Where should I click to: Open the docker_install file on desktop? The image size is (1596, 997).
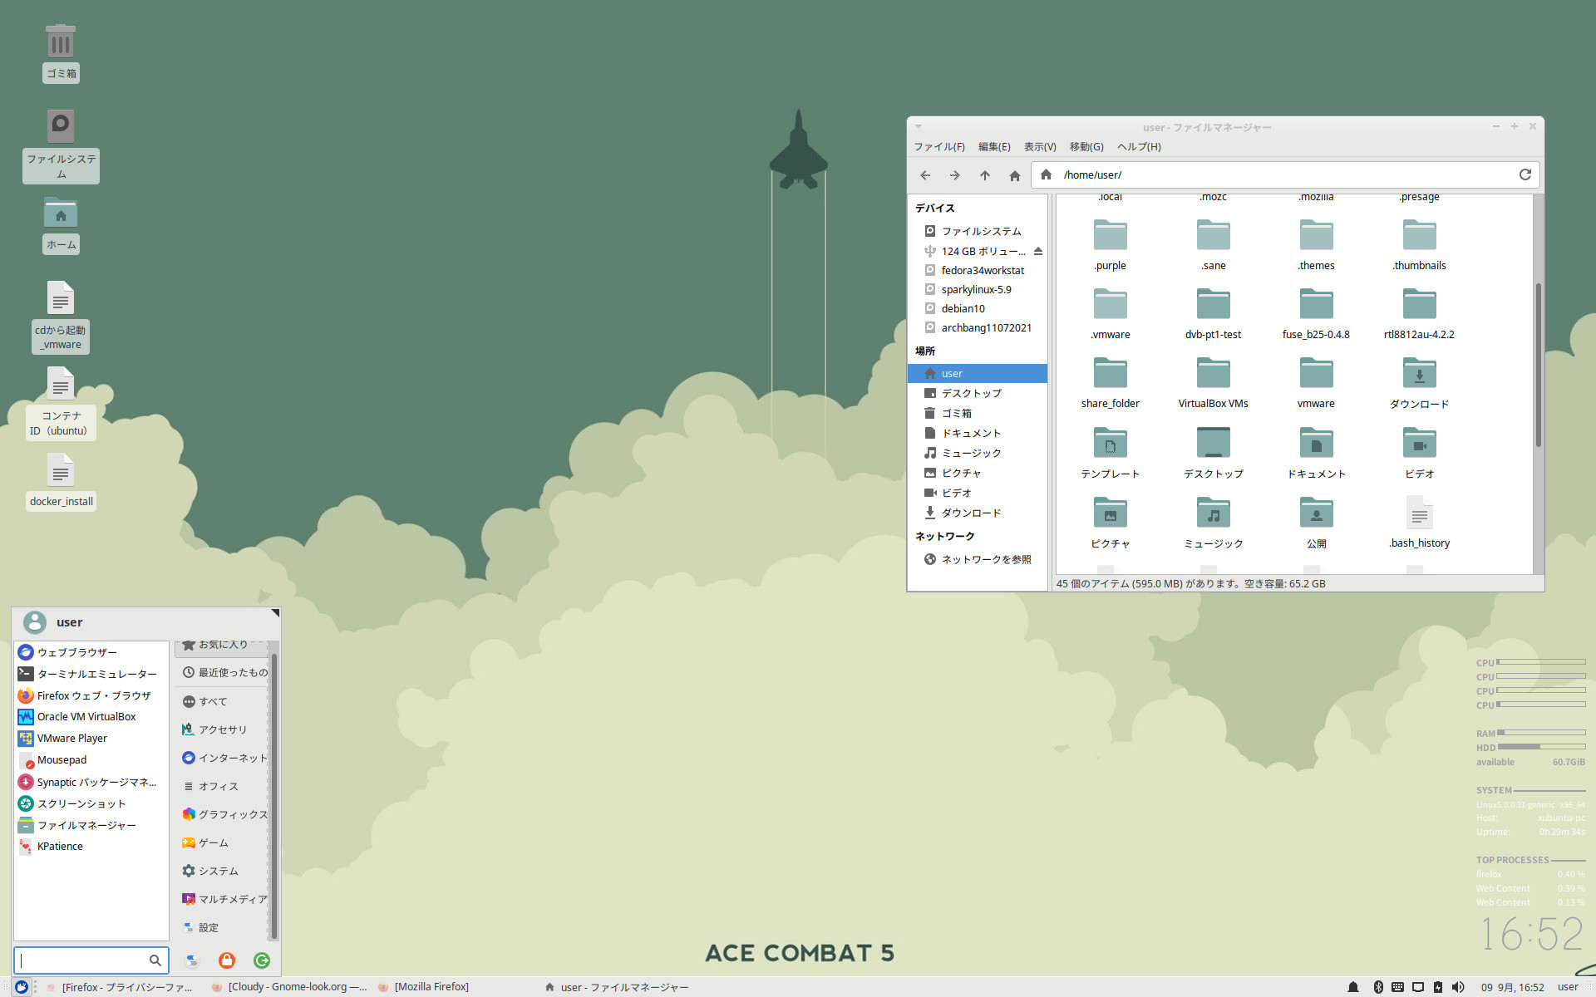tap(61, 481)
